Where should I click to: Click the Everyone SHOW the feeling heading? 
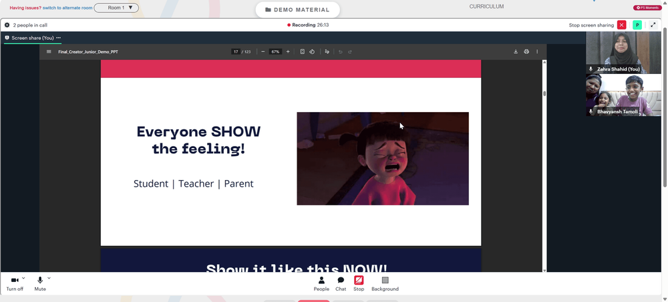click(x=198, y=141)
